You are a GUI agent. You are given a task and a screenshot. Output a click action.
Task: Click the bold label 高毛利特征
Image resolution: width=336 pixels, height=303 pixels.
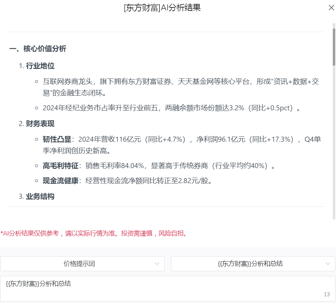[61, 166]
